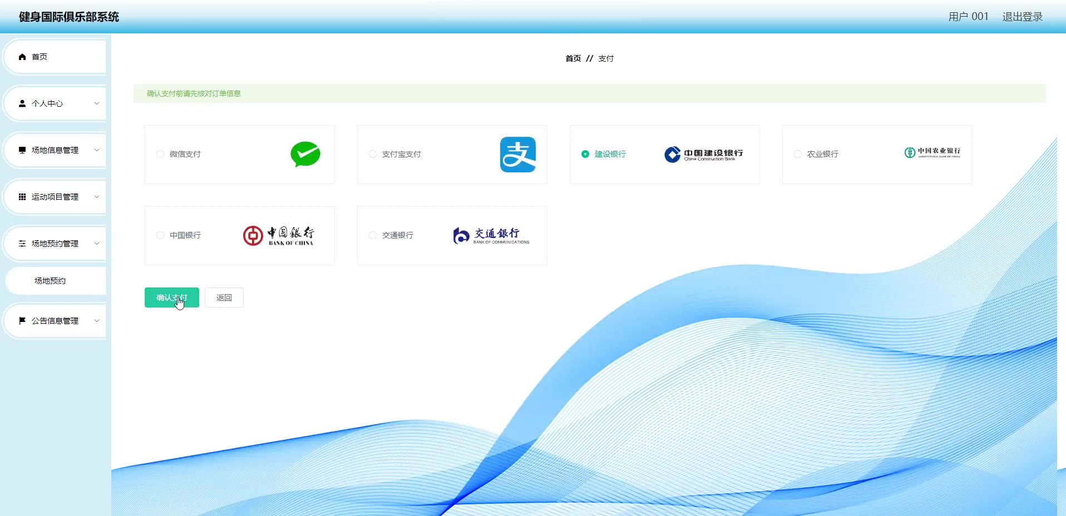The height and width of the screenshot is (516, 1066).
Task: Expand the 个人中心 menu chevron
Action: [97, 103]
